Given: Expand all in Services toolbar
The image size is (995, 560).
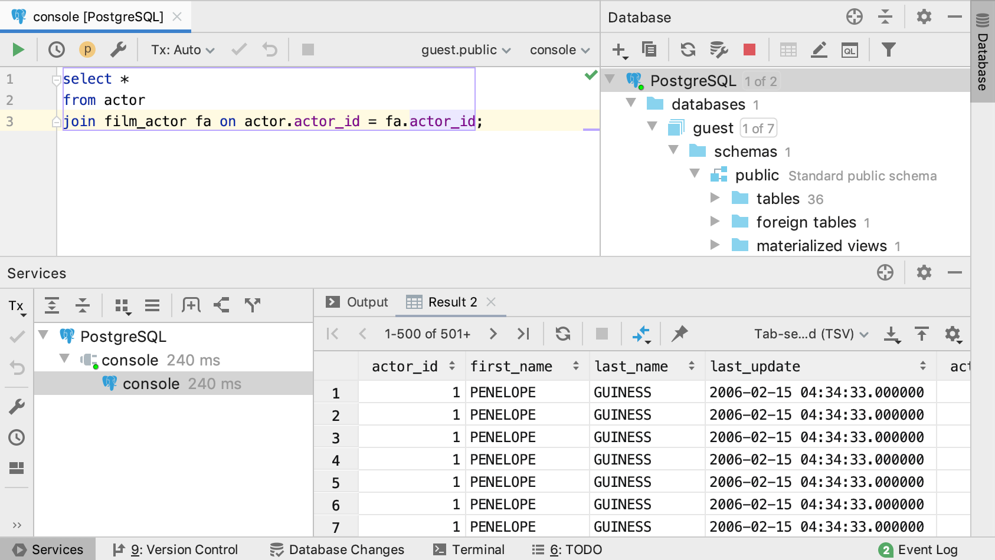Looking at the screenshot, I should point(52,305).
